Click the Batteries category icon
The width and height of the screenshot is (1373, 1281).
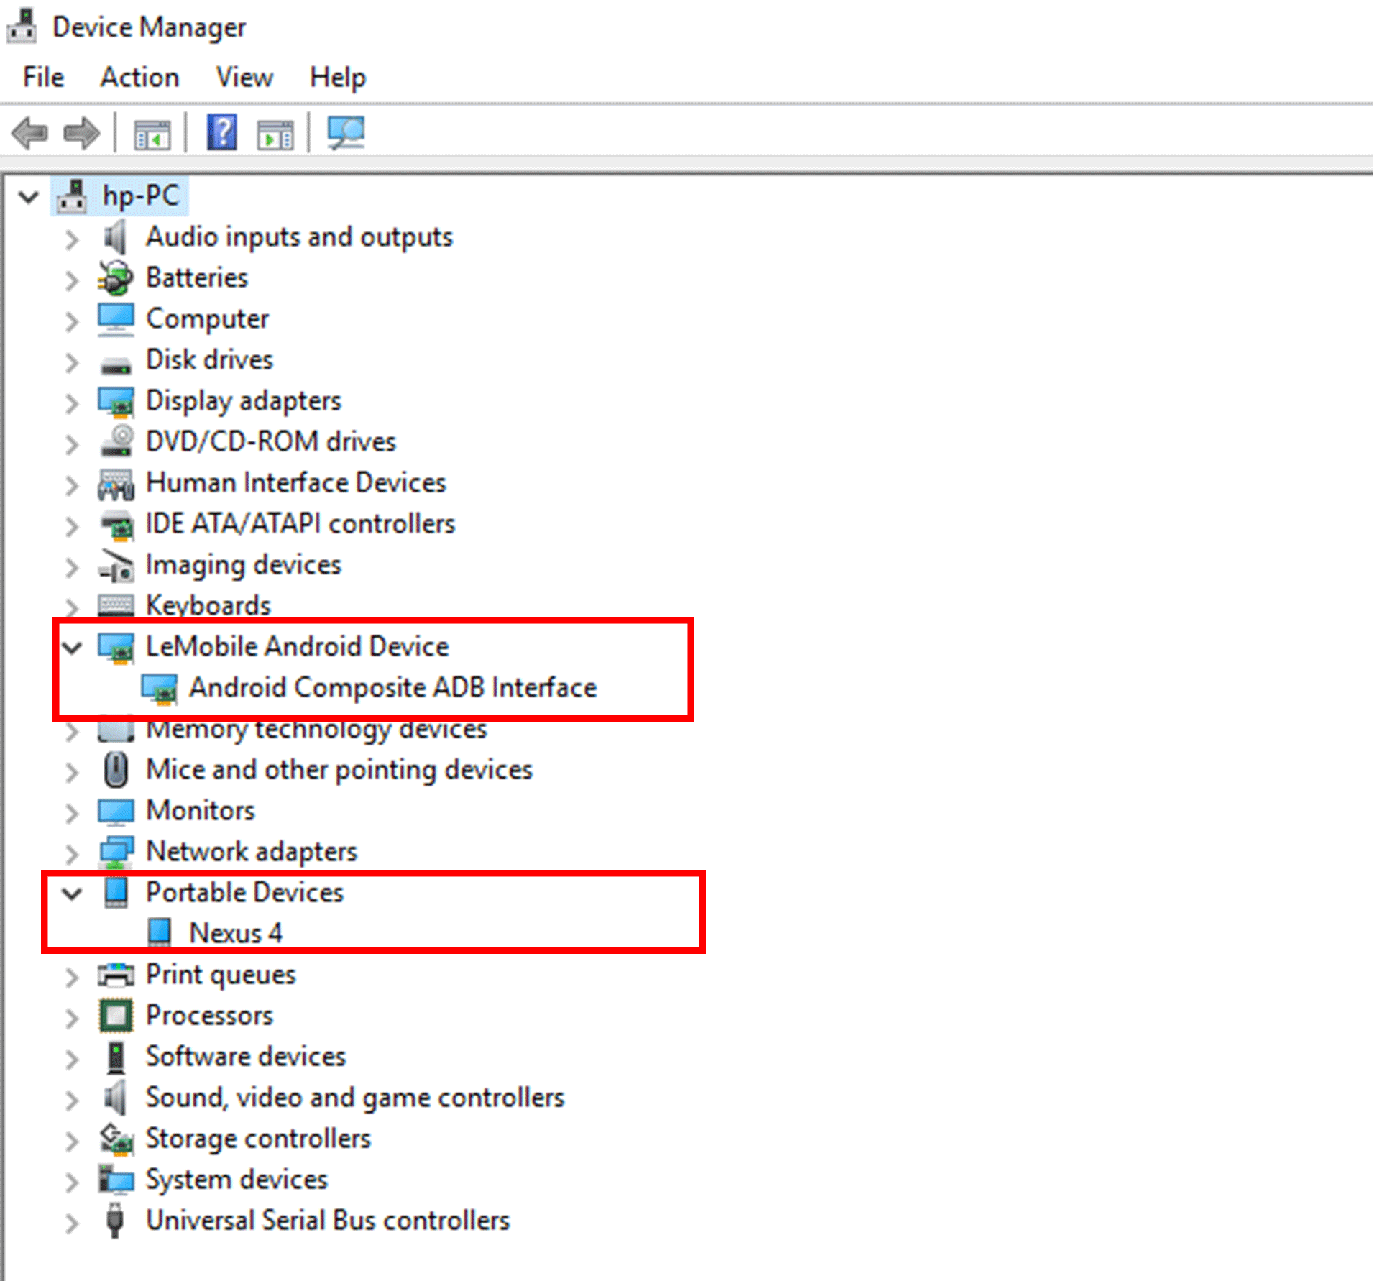point(116,279)
